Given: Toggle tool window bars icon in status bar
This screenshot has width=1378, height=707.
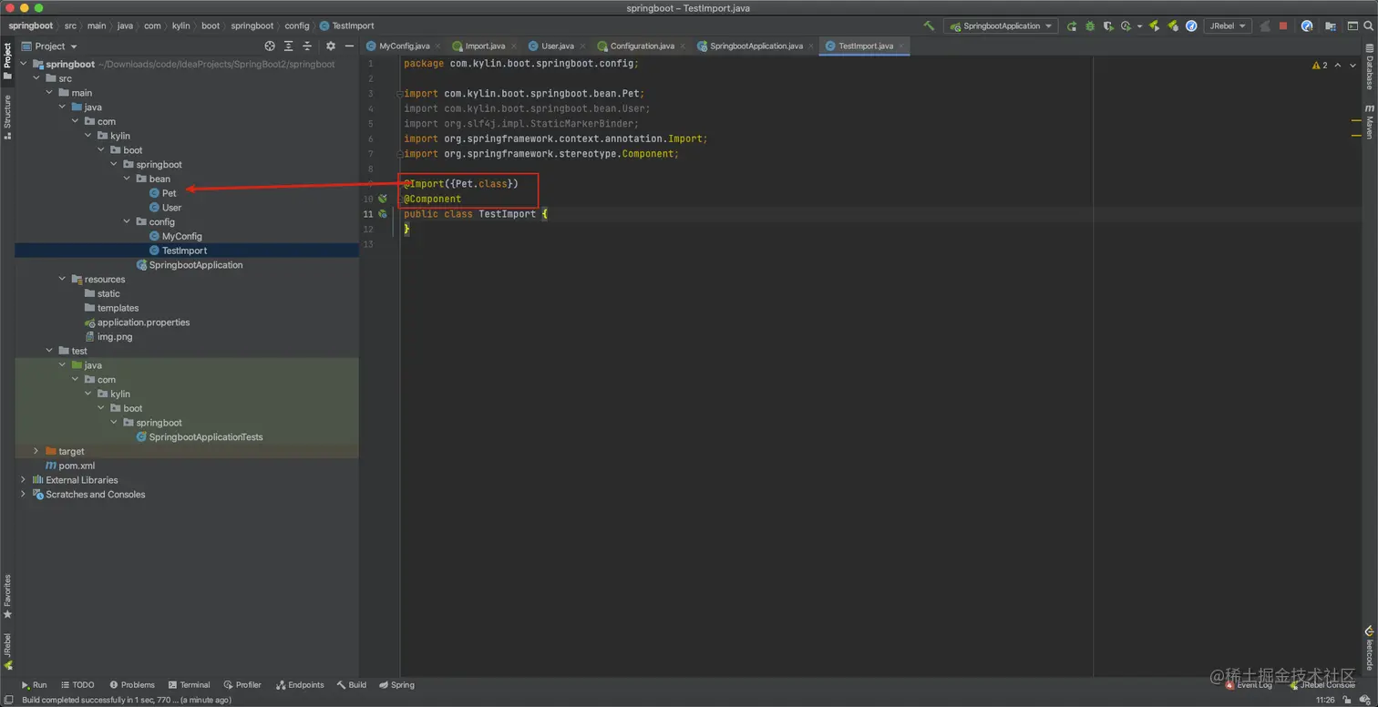Looking at the screenshot, I should click(7, 700).
